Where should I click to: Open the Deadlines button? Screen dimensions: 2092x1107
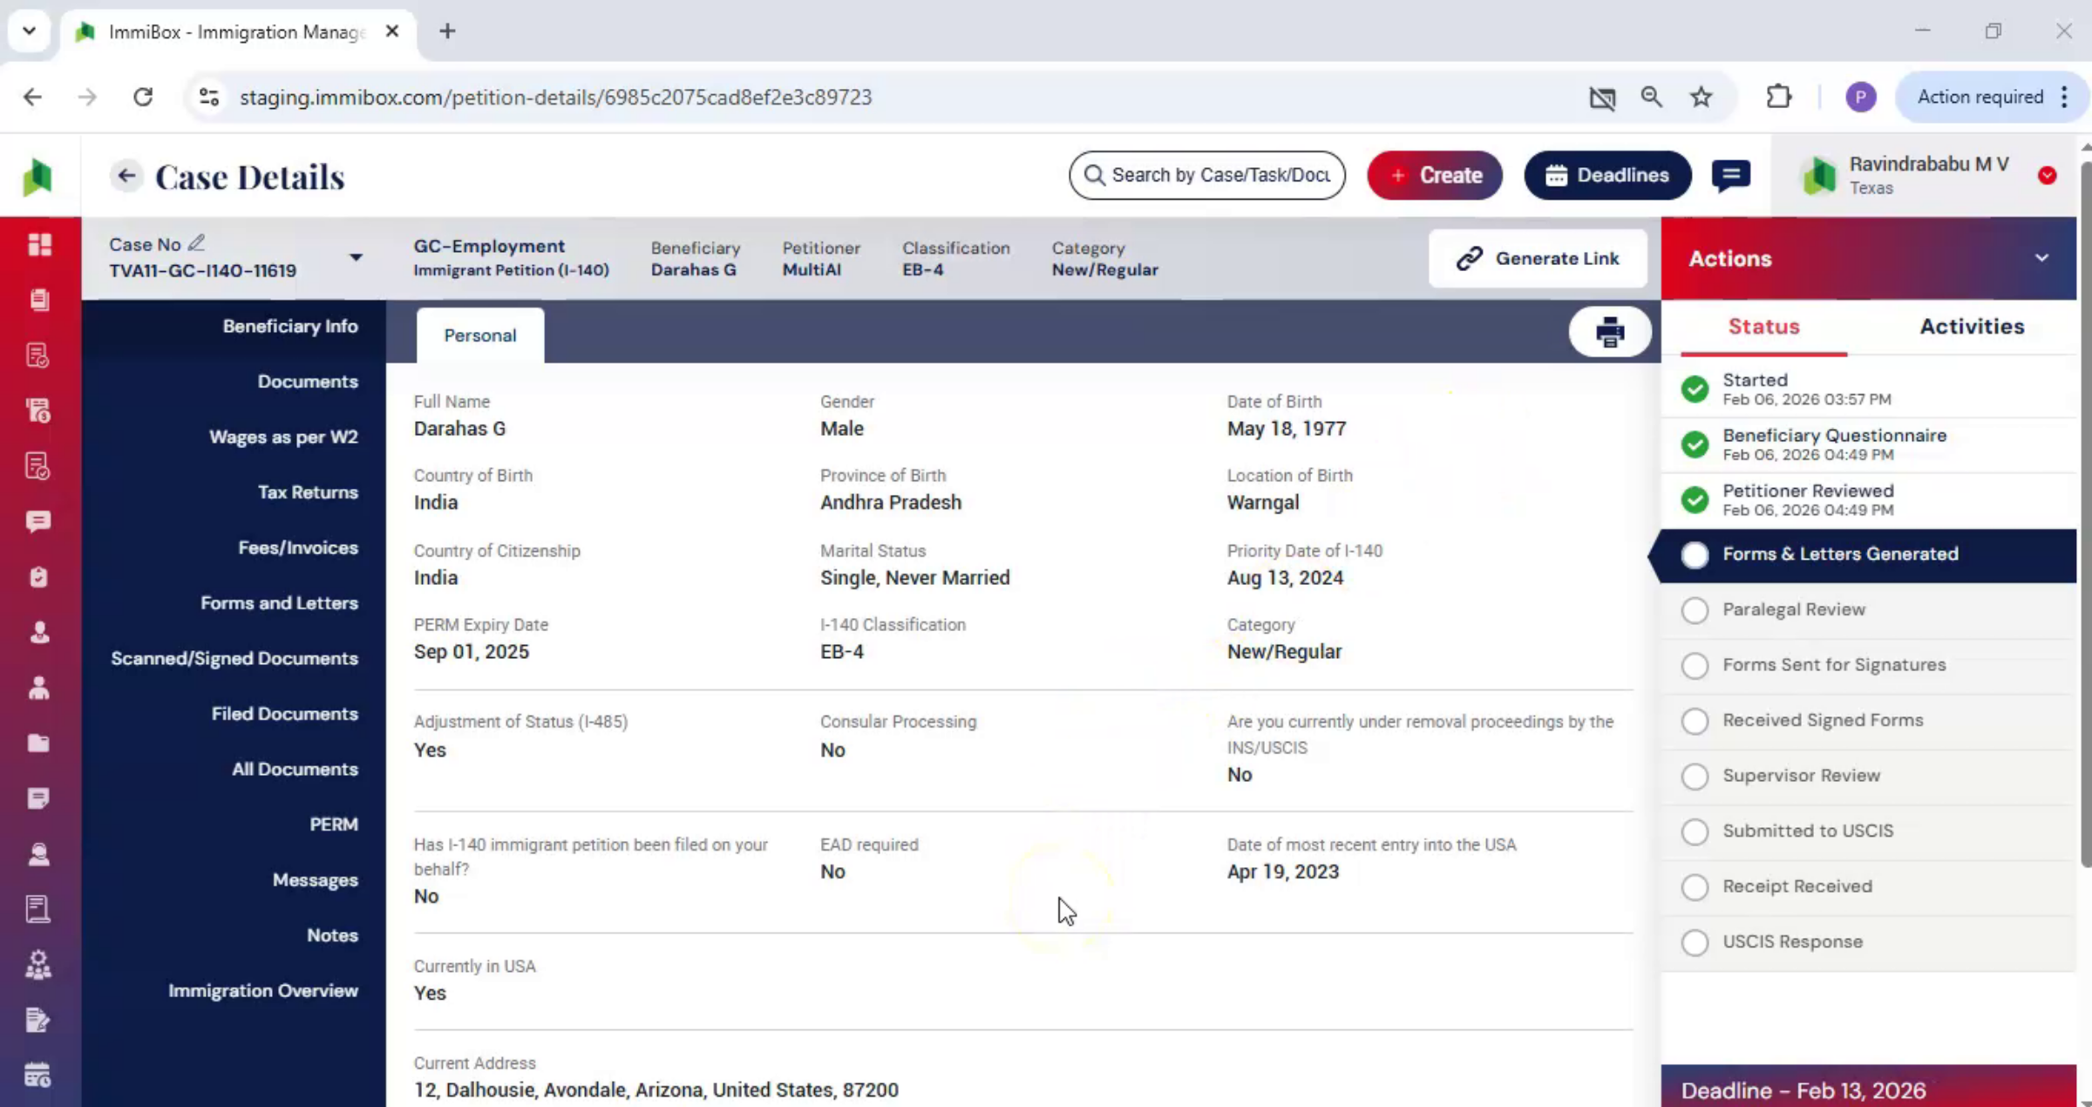1607,175
